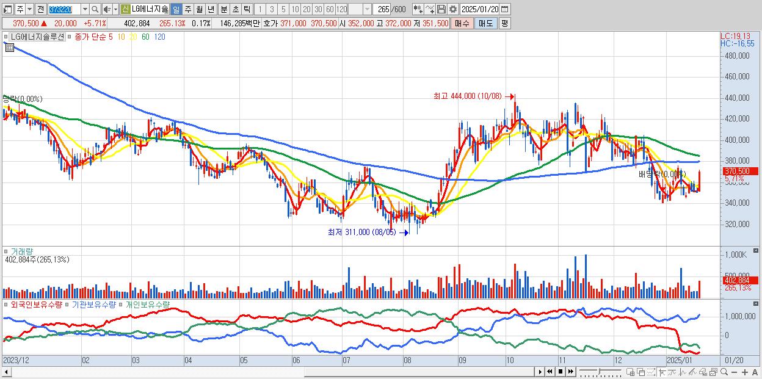This screenshot has width=762, height=379.
Task: Switch to second 초 chart
Action: coord(235,10)
